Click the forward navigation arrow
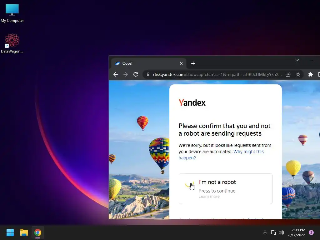The image size is (320, 240). pos(126,74)
